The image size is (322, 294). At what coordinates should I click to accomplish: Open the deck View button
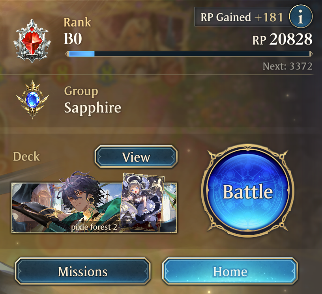pyautogui.click(x=136, y=157)
